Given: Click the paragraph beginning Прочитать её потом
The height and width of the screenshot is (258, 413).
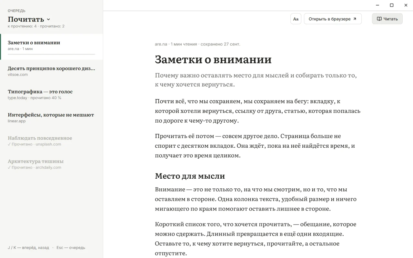Looking at the screenshot, I should [255, 146].
